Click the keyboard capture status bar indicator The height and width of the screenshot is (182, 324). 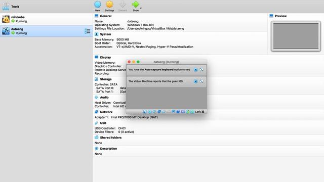click(x=192, y=112)
